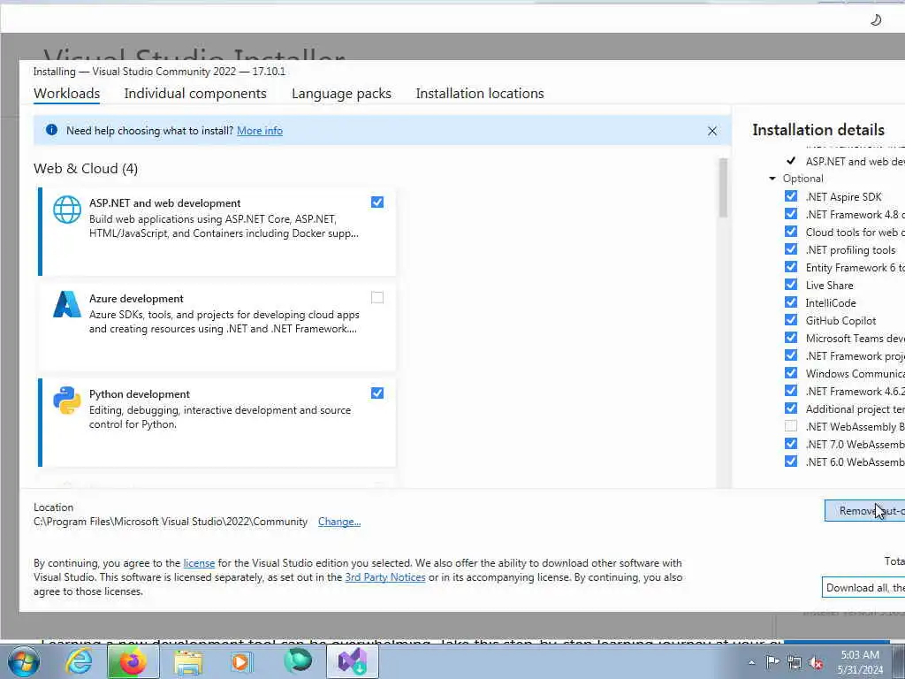Open the Windows Start button
Image resolution: width=905 pixels, height=679 pixels.
click(x=23, y=661)
